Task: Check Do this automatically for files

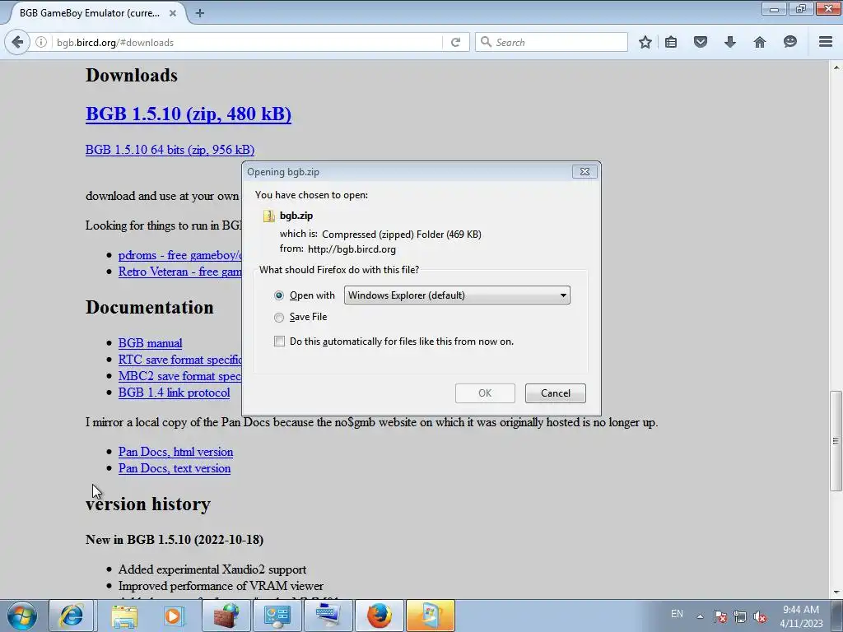Action: pos(280,342)
